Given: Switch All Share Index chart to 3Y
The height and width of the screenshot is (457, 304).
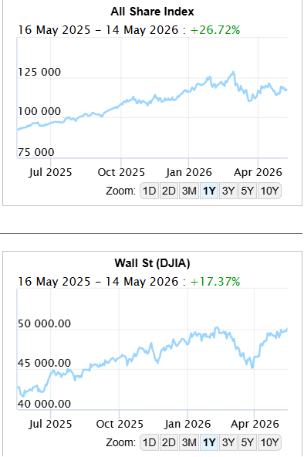Looking at the screenshot, I should 228,191.
